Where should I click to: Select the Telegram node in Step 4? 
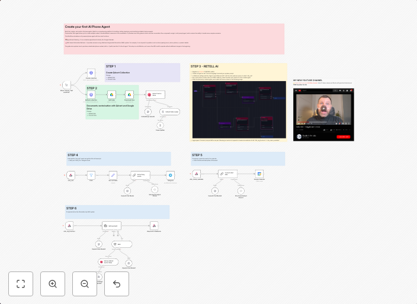point(171,175)
